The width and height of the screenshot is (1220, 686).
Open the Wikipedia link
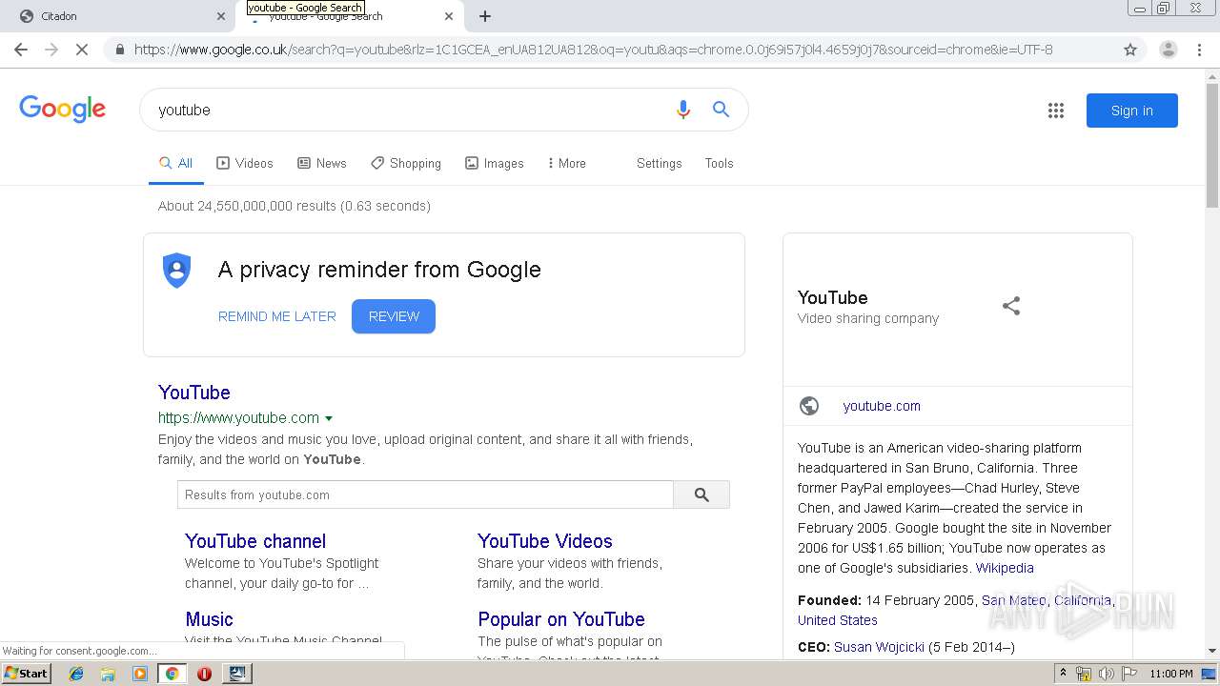point(1005,568)
